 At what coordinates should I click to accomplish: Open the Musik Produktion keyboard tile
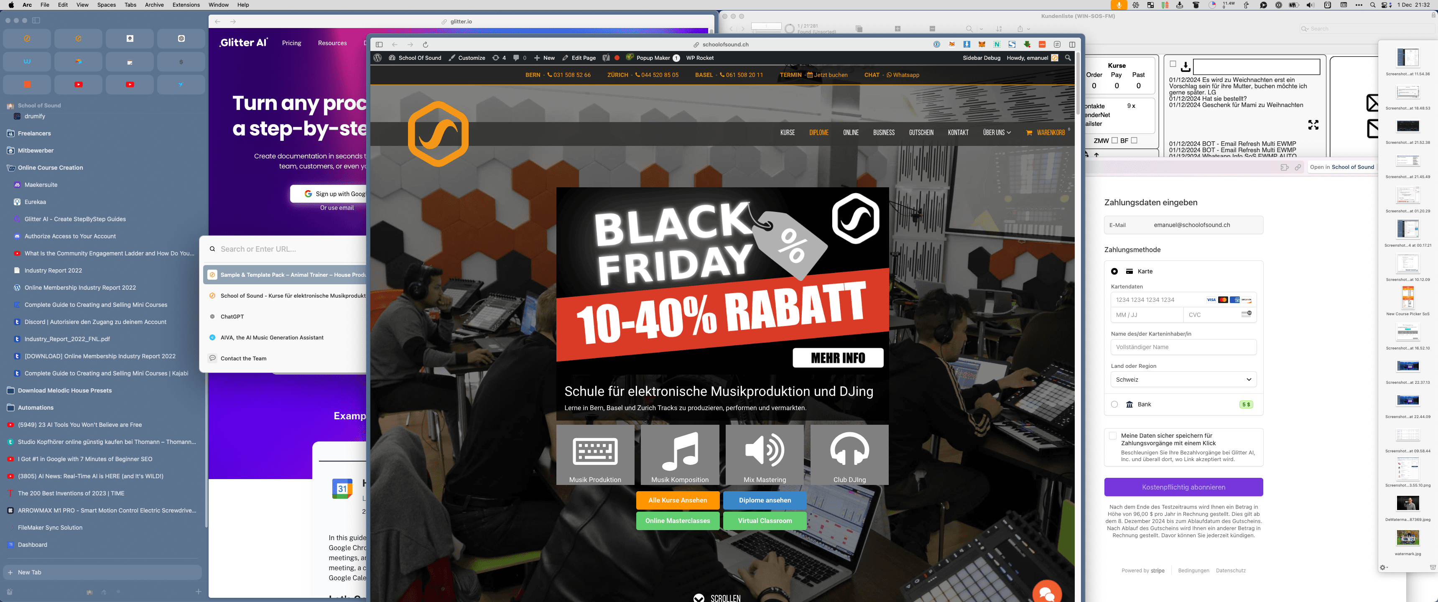(x=595, y=454)
